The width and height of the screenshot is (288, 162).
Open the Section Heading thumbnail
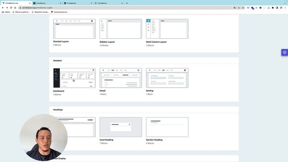pyautogui.click(x=167, y=127)
